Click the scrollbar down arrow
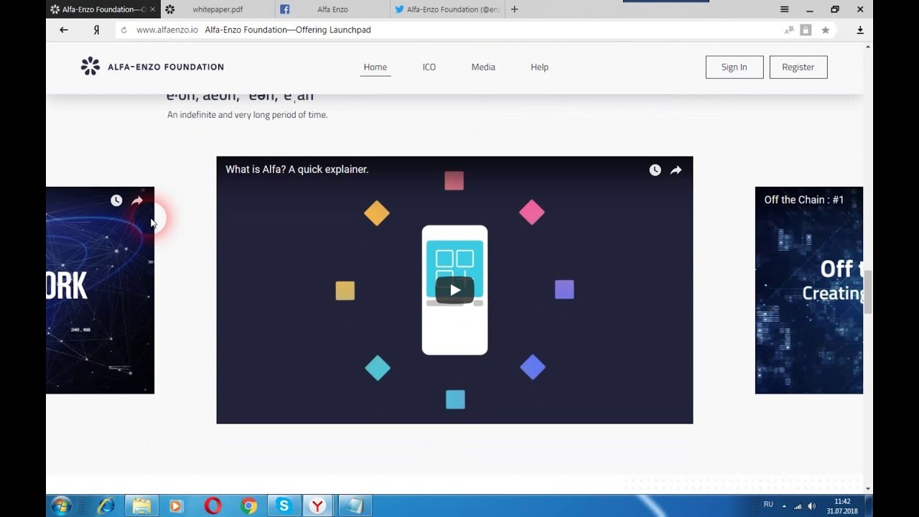 868,489
